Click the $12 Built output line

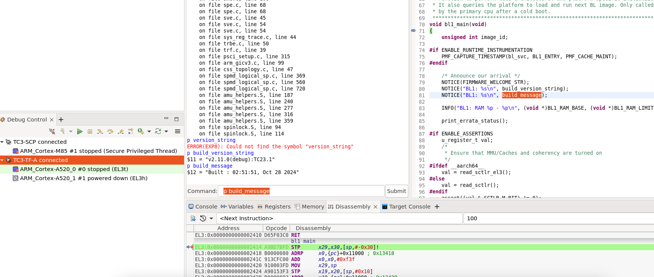coord(243,173)
